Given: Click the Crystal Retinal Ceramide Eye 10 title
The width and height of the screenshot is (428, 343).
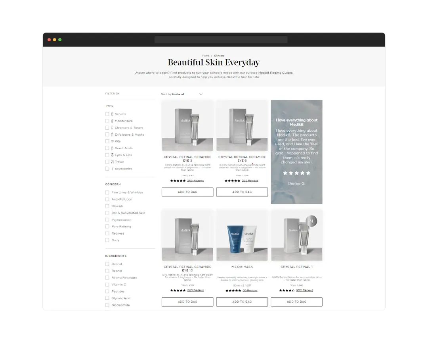Looking at the screenshot, I should pyautogui.click(x=187, y=269).
